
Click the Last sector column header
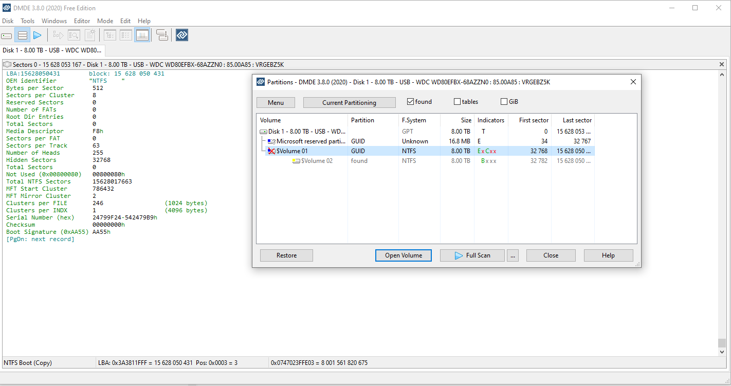(x=573, y=120)
